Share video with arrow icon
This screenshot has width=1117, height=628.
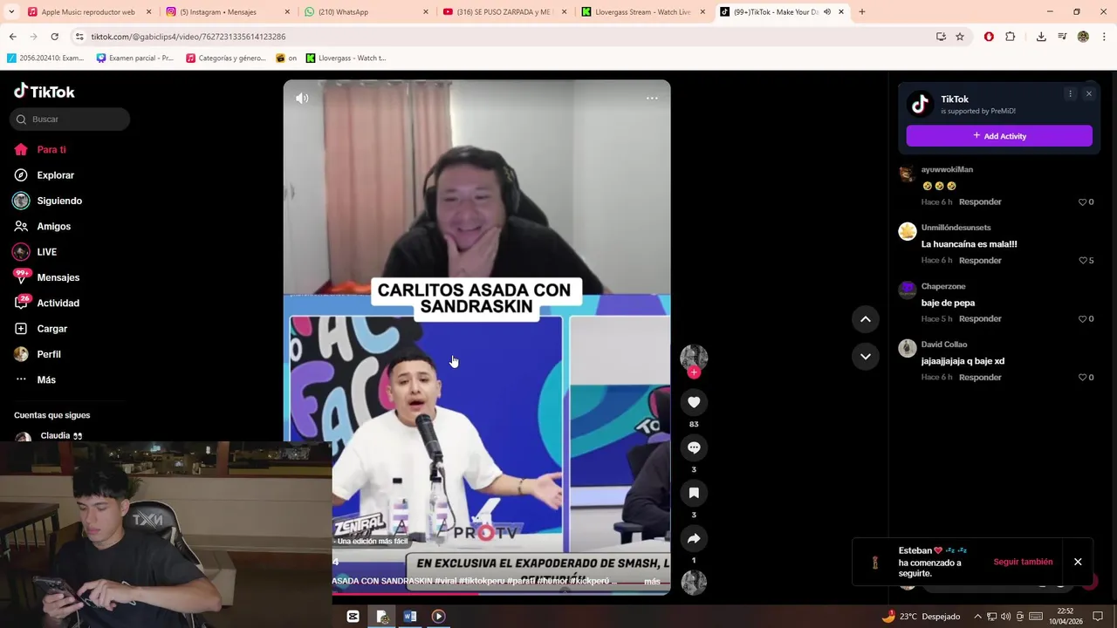coord(694,538)
